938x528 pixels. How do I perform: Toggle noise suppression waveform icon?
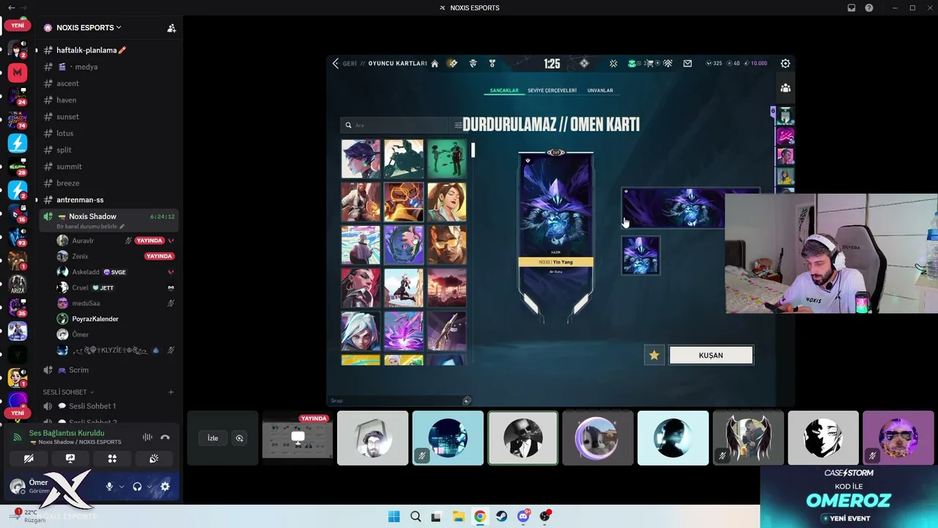(147, 437)
